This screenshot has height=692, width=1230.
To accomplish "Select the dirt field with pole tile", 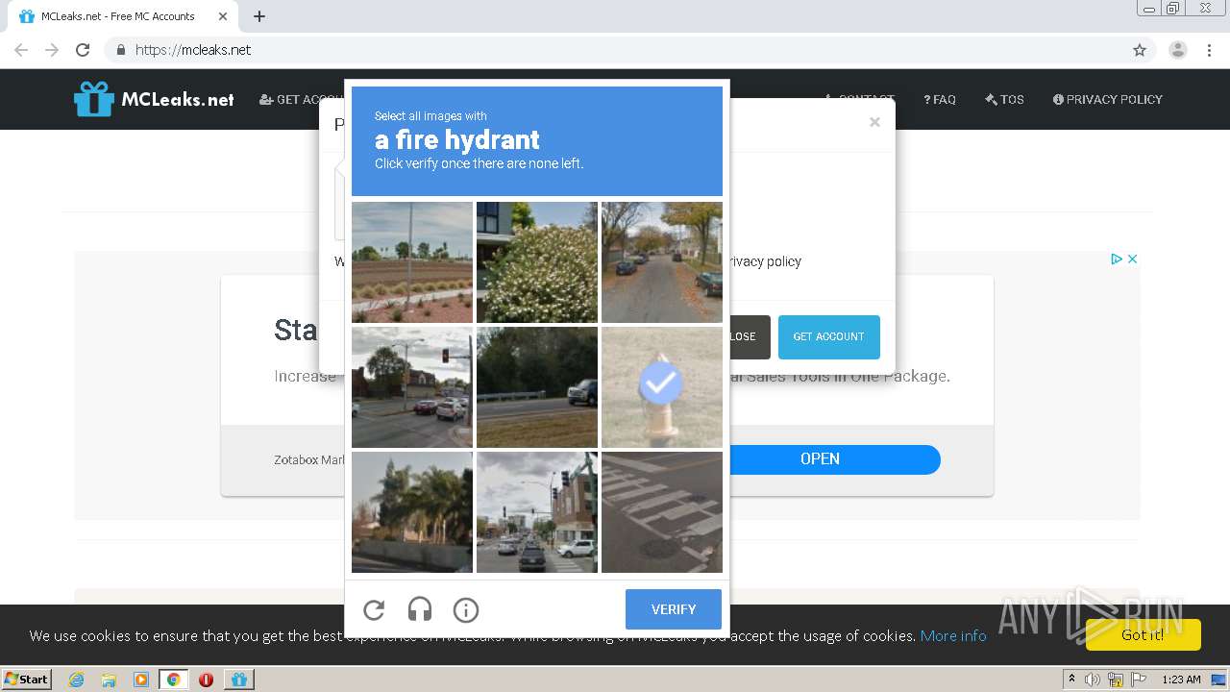I will (x=412, y=262).
